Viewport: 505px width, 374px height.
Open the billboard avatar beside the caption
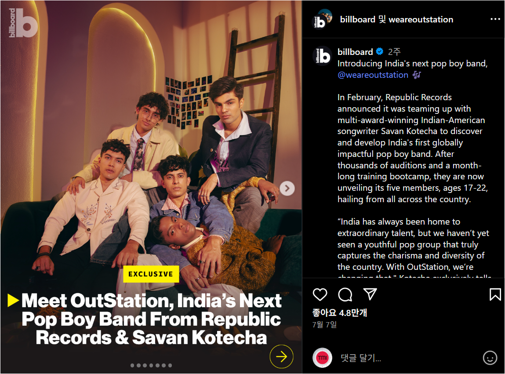pyautogui.click(x=322, y=56)
